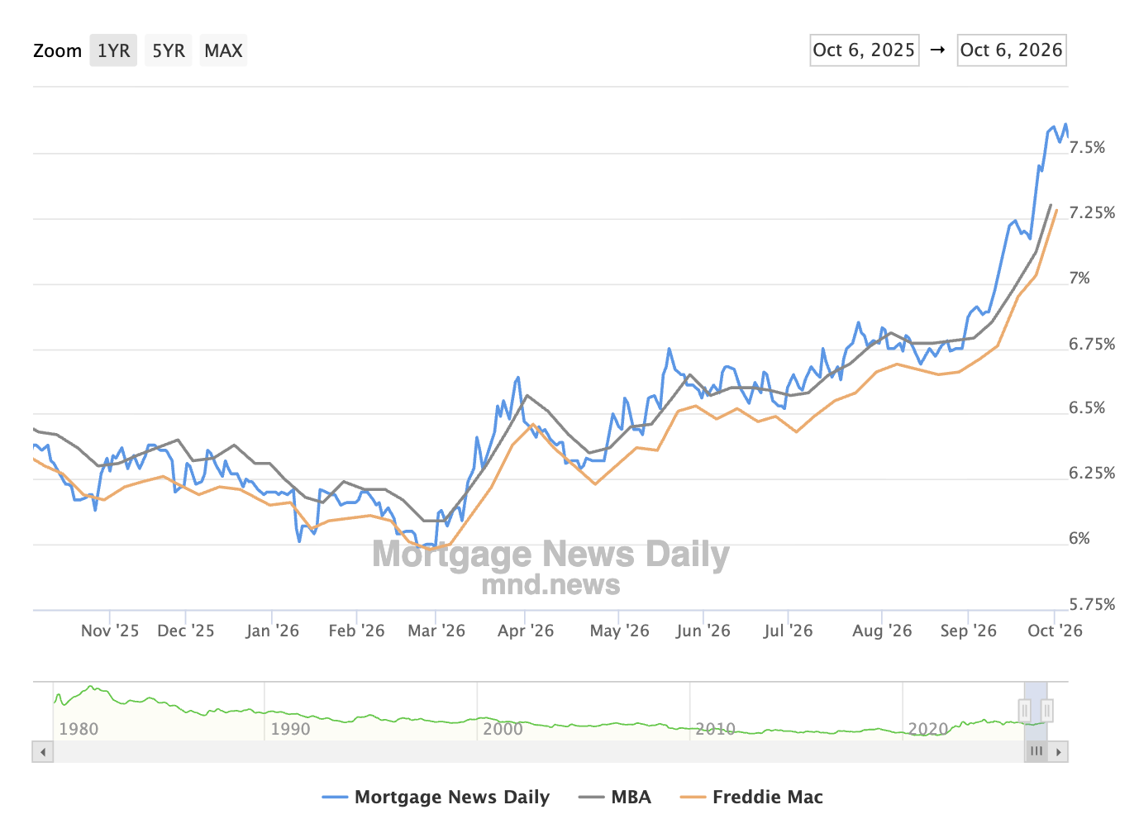This screenshot has width=1139, height=838.
Task: Toggle Mortgage News Daily series in legend
Action: point(436,797)
